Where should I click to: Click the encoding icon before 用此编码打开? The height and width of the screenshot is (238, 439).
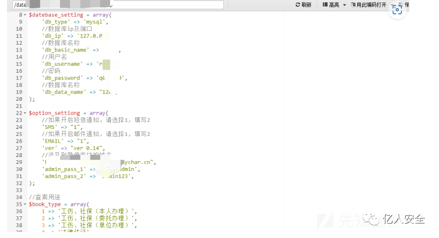(354, 5)
